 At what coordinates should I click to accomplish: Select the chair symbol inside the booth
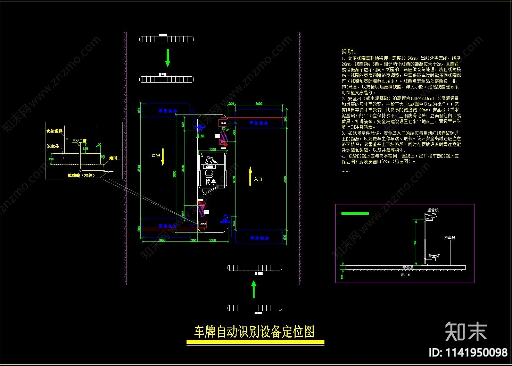(x=210, y=173)
